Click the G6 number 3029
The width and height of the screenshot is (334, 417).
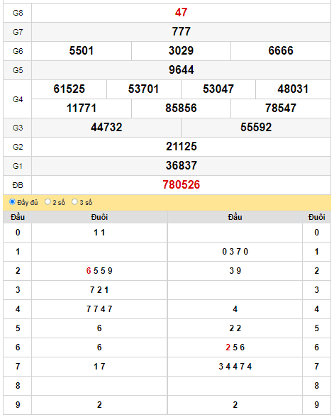[x=181, y=51]
